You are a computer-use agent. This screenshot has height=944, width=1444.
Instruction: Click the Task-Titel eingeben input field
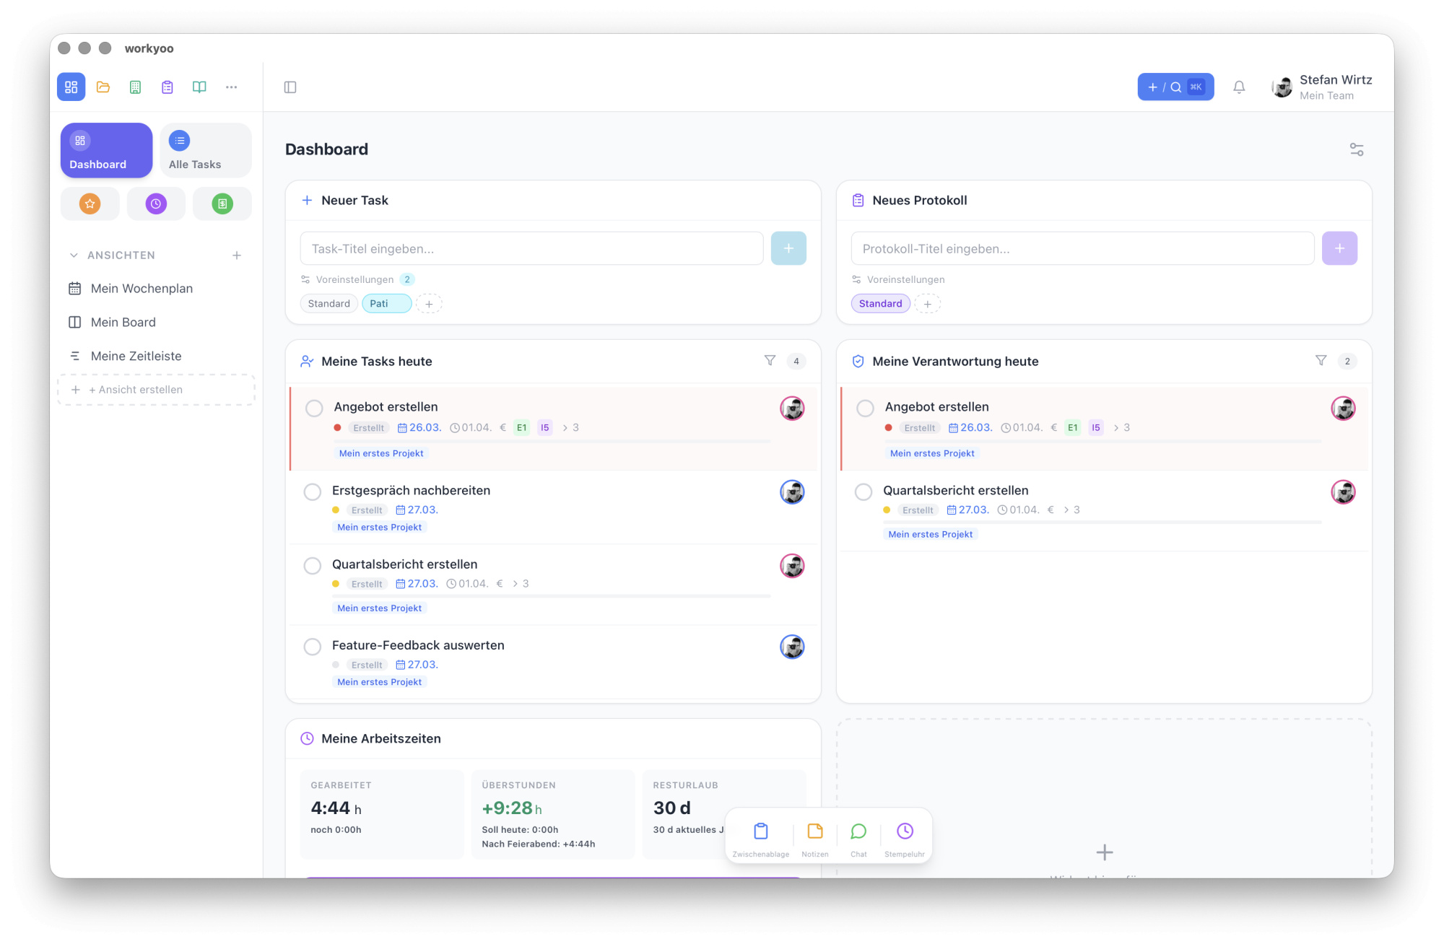531,249
